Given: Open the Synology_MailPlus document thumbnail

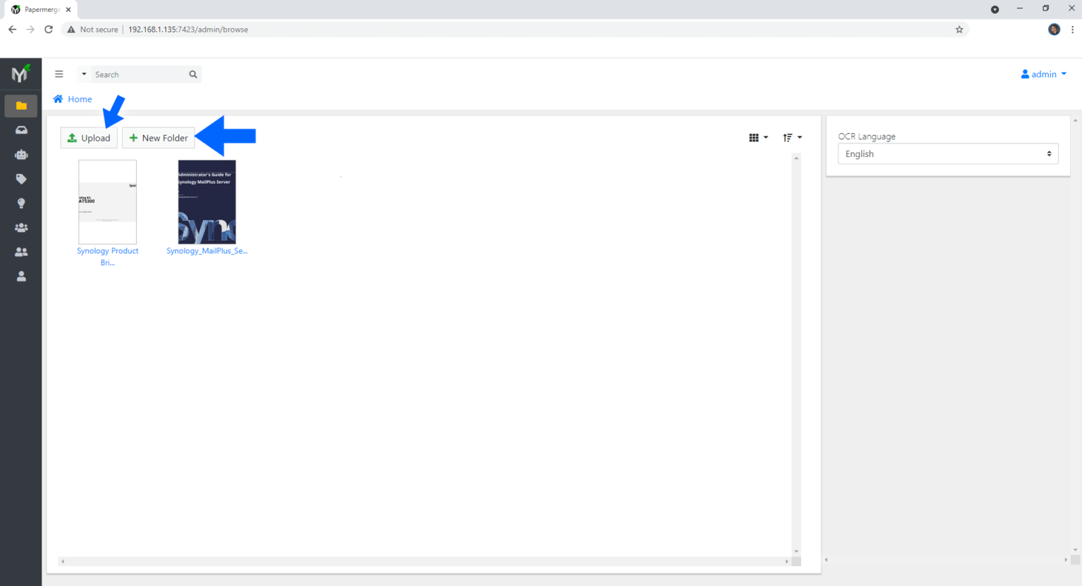Looking at the screenshot, I should (206, 202).
